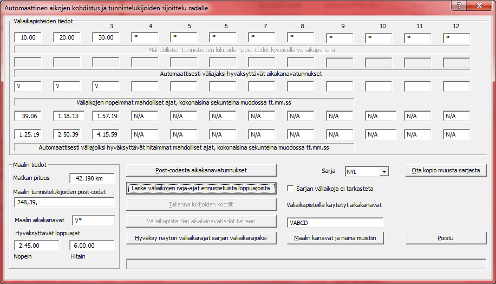
Task: Click the 'Maalin aikakanavat' field with V*
Action: click(93, 220)
